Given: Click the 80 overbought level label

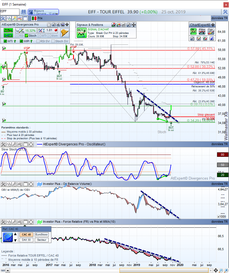Looking at the screenshot, I should pos(223,155).
